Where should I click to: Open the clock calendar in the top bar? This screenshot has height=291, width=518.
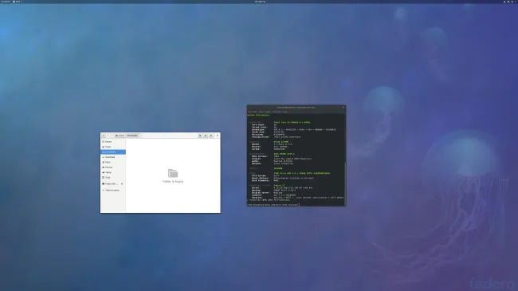(x=261, y=2)
